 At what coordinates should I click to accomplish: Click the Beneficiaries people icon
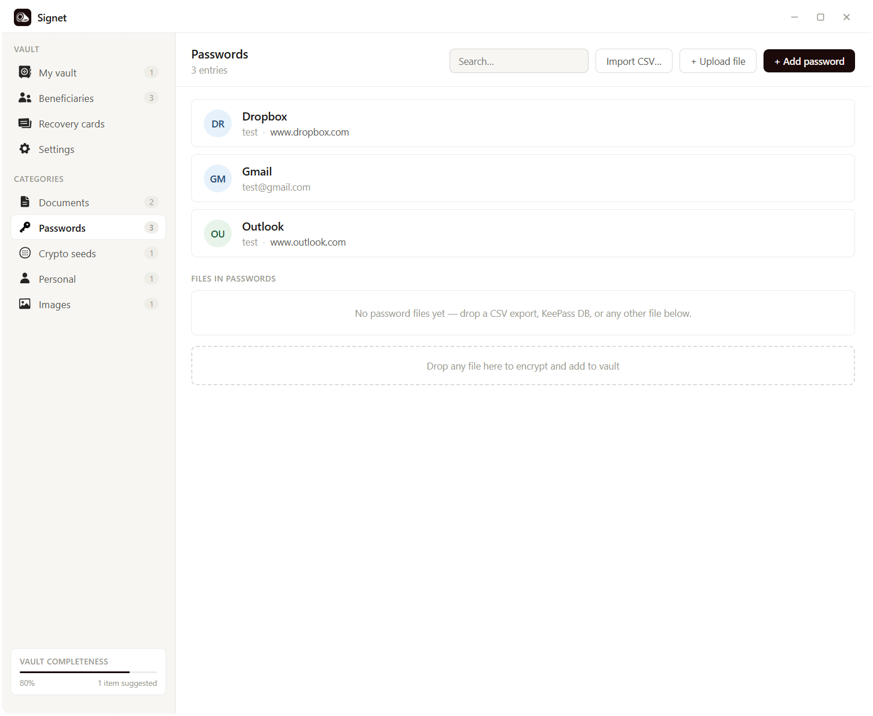pos(25,98)
